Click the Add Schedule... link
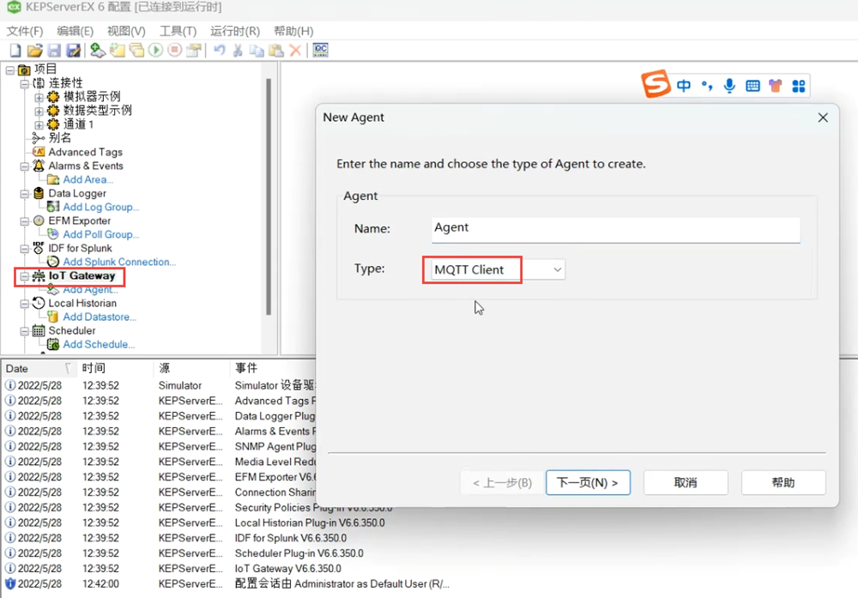The height and width of the screenshot is (598, 858). [x=99, y=344]
